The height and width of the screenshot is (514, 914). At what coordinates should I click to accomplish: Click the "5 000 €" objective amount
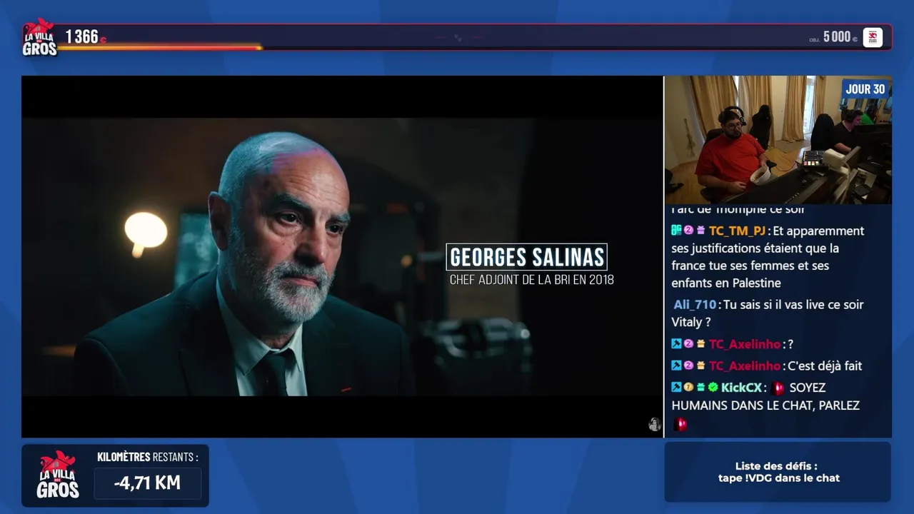[840, 36]
